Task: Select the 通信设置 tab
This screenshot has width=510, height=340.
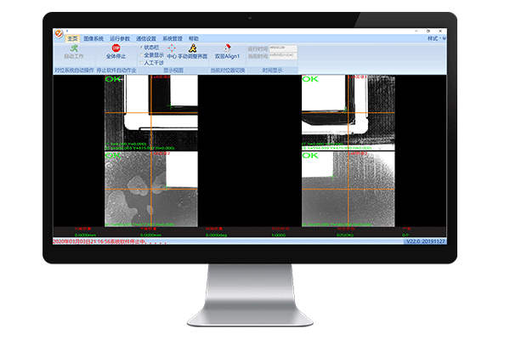Action: coord(146,38)
